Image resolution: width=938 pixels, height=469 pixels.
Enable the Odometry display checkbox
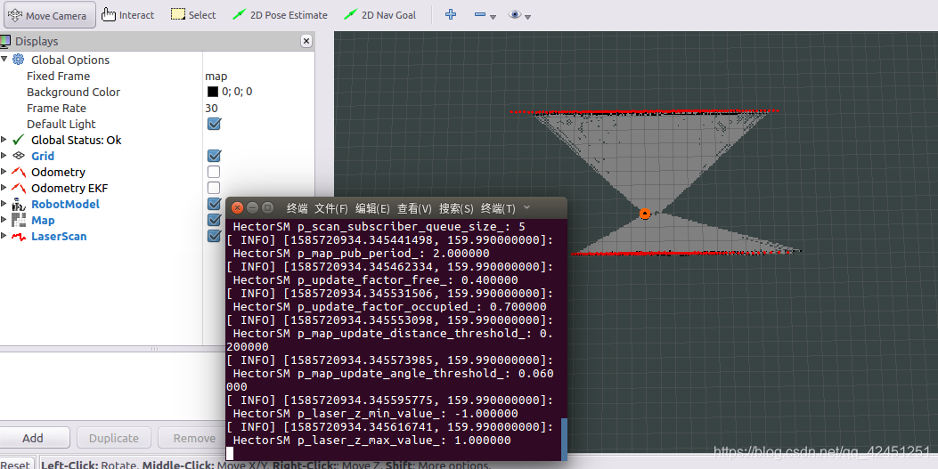coord(214,172)
